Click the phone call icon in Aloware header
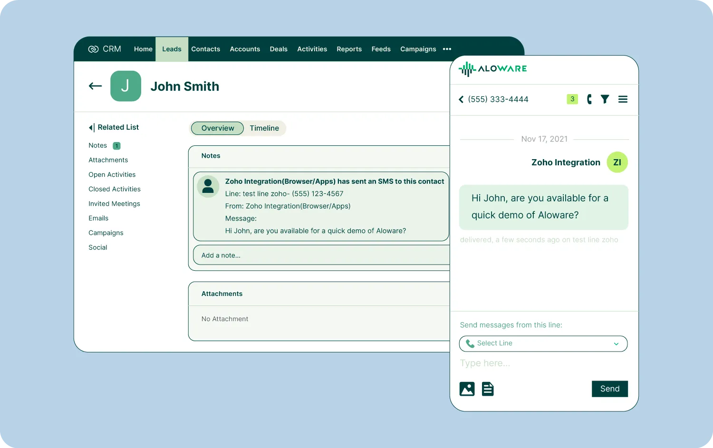 pyautogui.click(x=589, y=99)
